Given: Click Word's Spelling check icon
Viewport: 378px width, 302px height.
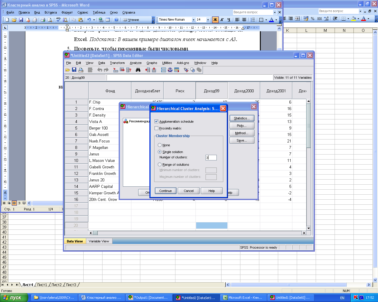Looking at the screenshot, I should 58,20.
